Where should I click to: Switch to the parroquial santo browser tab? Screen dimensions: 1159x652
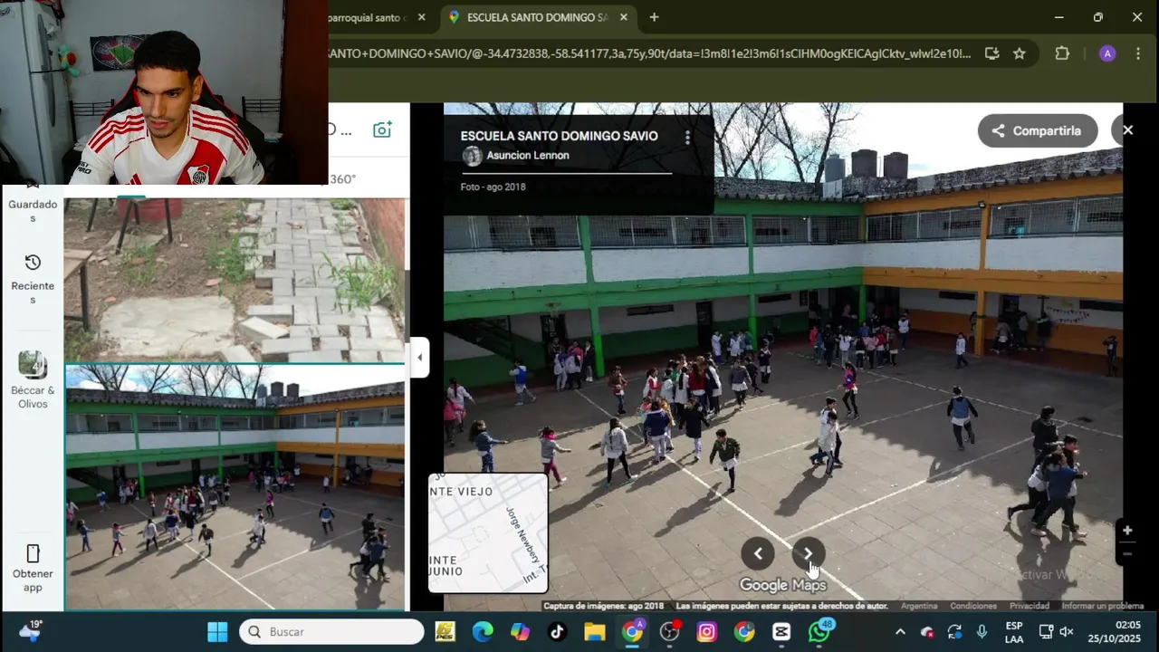pyautogui.click(x=367, y=17)
